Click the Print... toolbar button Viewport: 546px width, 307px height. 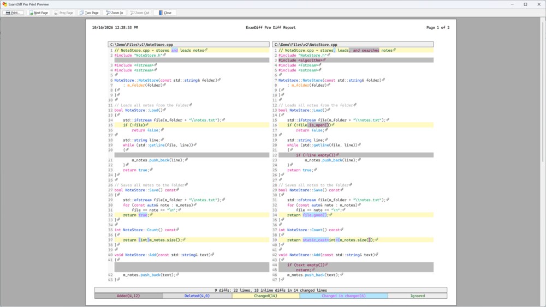[x=13, y=13]
